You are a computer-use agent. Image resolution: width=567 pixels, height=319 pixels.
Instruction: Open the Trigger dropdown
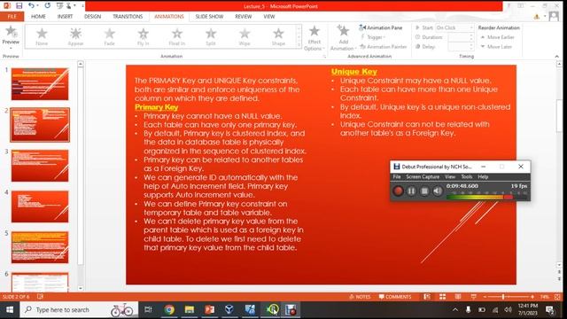(x=374, y=37)
